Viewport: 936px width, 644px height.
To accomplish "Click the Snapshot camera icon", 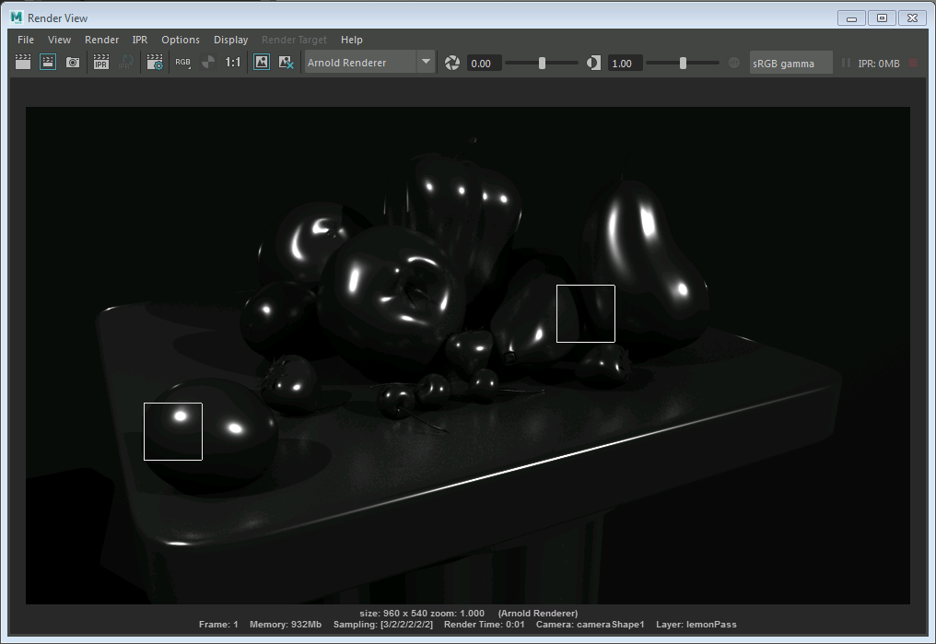I will [x=73, y=63].
